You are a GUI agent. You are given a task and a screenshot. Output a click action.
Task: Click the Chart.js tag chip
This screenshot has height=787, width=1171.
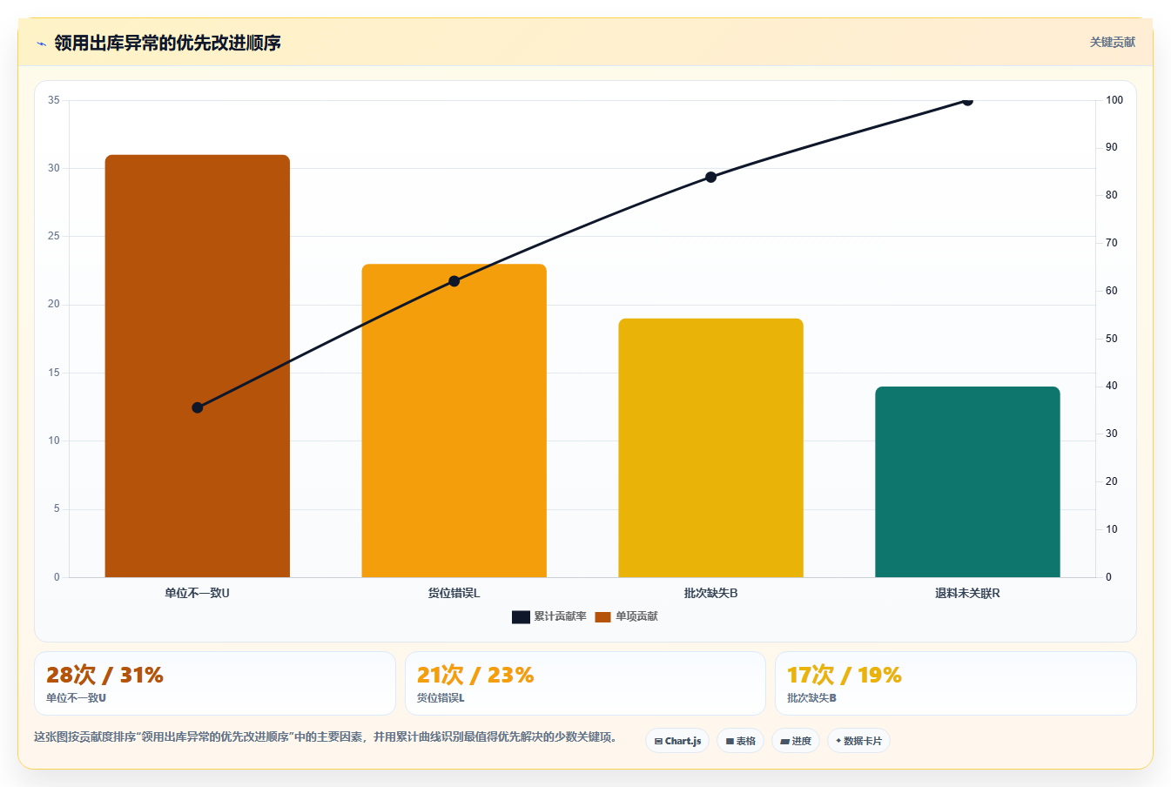pyautogui.click(x=677, y=741)
